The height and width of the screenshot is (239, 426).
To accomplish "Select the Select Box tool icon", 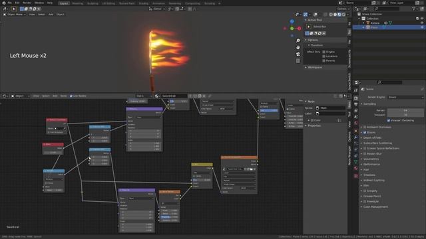I will coord(309,27).
